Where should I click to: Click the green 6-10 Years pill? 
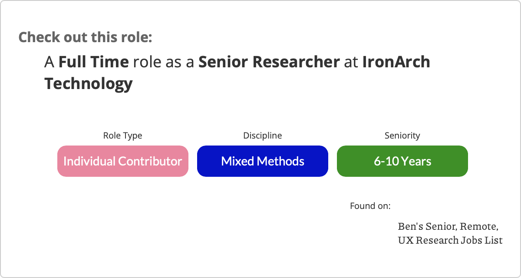[402, 161]
